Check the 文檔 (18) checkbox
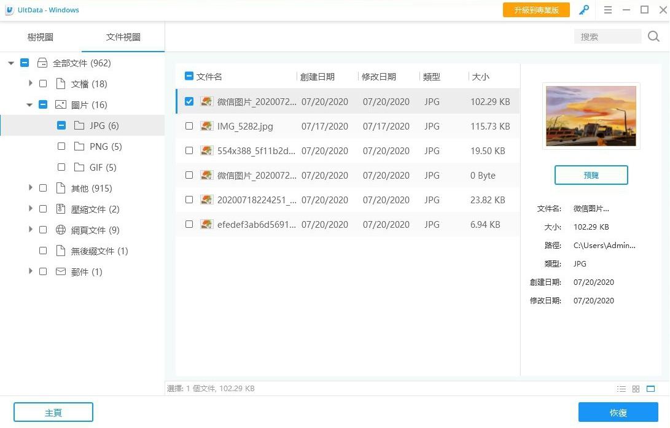The image size is (670, 428). coord(43,84)
